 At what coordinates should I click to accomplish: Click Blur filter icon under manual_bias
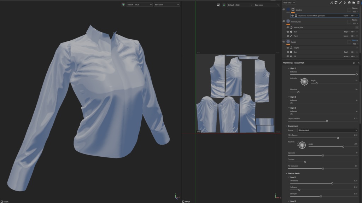pos(291,31)
